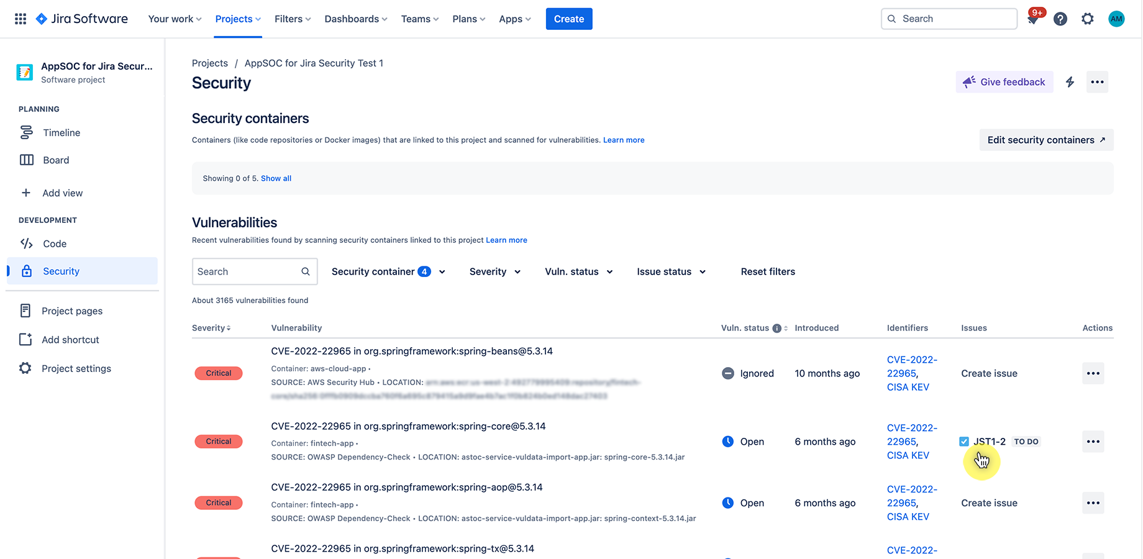The image size is (1143, 559).
Task: Click the Create button
Action: coord(569,19)
